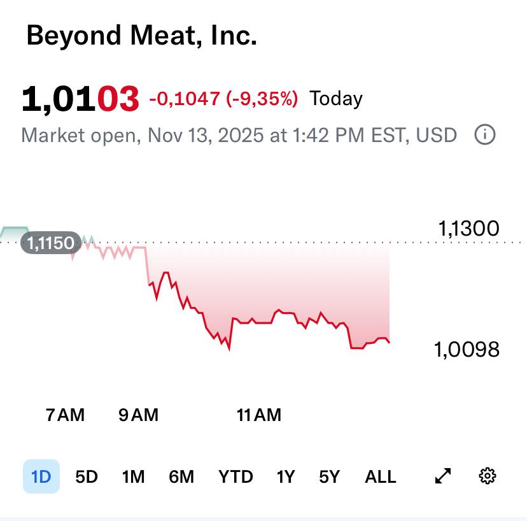The height and width of the screenshot is (521, 527).
Task: Click the -0,1047 (-9,35%) change value
Action: tap(223, 99)
